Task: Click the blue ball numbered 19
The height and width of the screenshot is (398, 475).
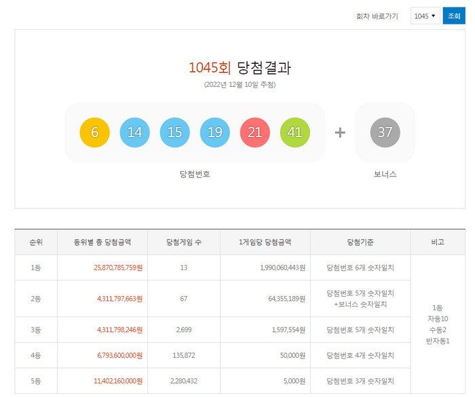Action: tap(215, 132)
